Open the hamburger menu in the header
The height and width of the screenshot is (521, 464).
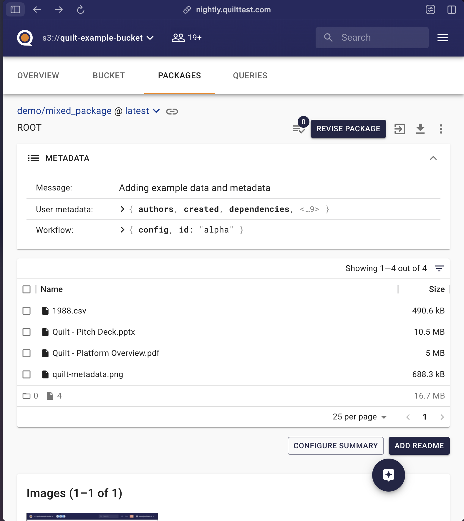[443, 38]
